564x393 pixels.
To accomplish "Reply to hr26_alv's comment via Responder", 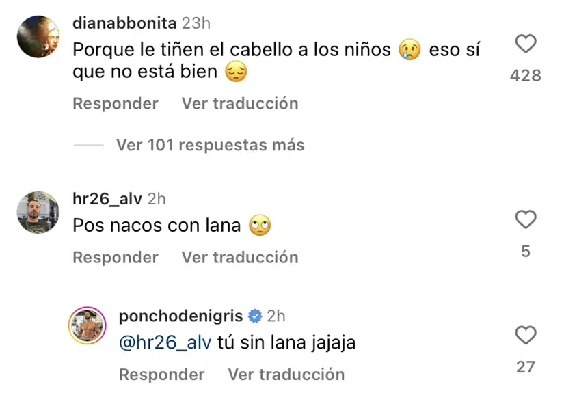I will coord(116,258).
